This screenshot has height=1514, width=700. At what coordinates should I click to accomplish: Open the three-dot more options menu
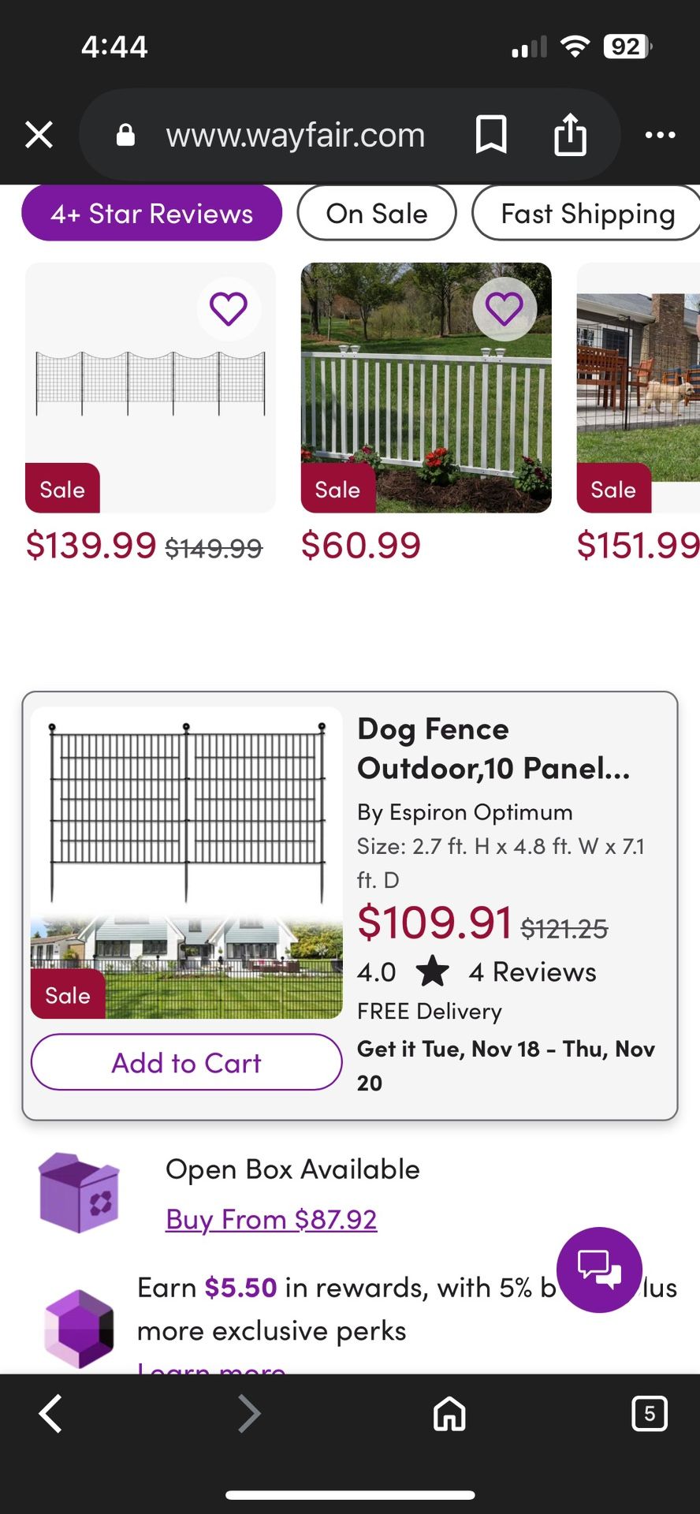tap(660, 135)
